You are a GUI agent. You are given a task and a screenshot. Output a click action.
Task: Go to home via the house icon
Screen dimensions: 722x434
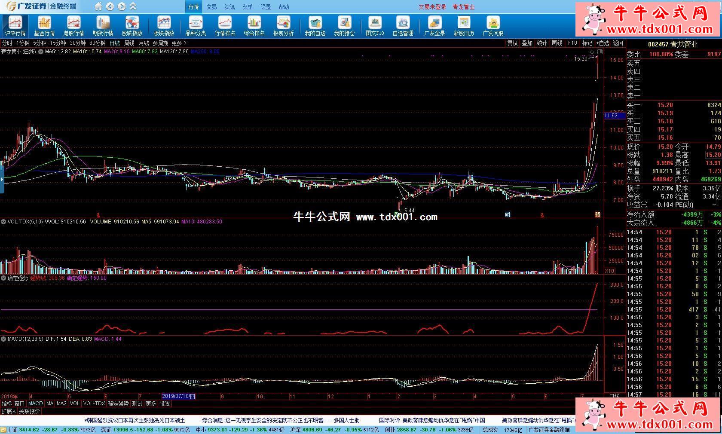99,6
